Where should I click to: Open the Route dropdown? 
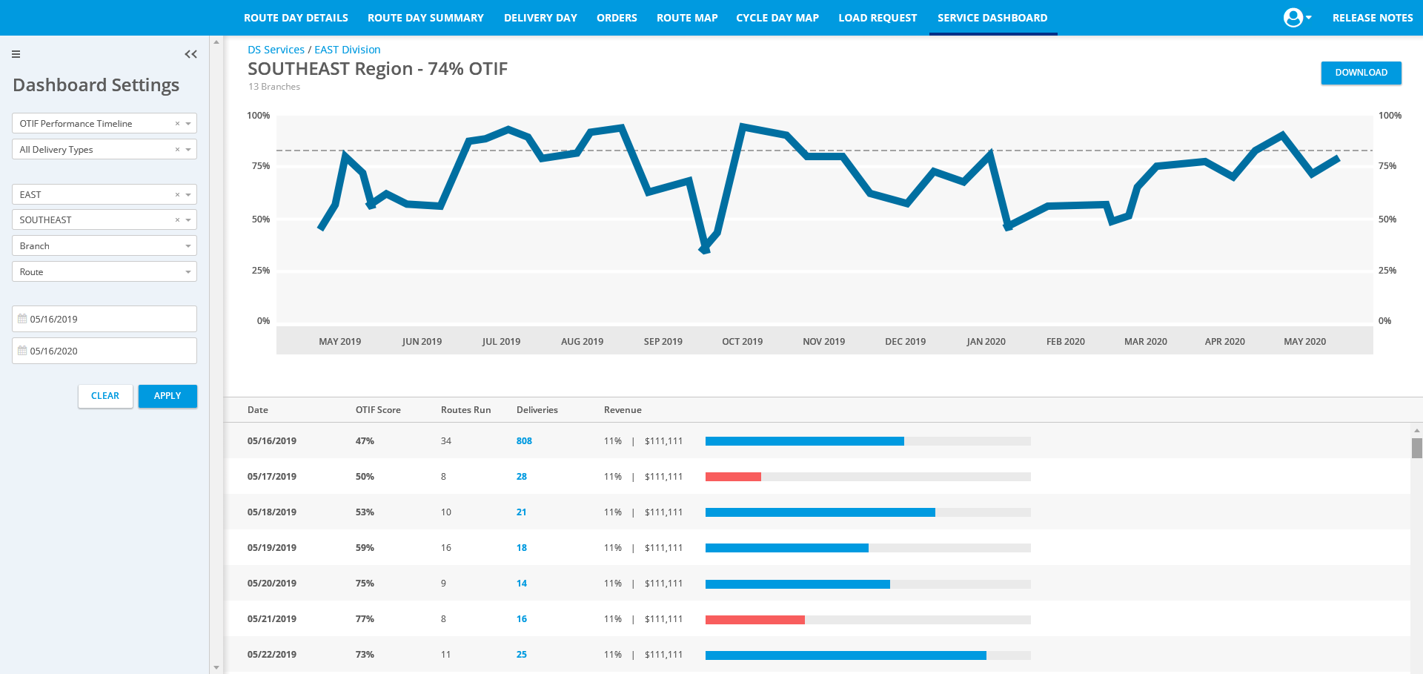click(188, 271)
